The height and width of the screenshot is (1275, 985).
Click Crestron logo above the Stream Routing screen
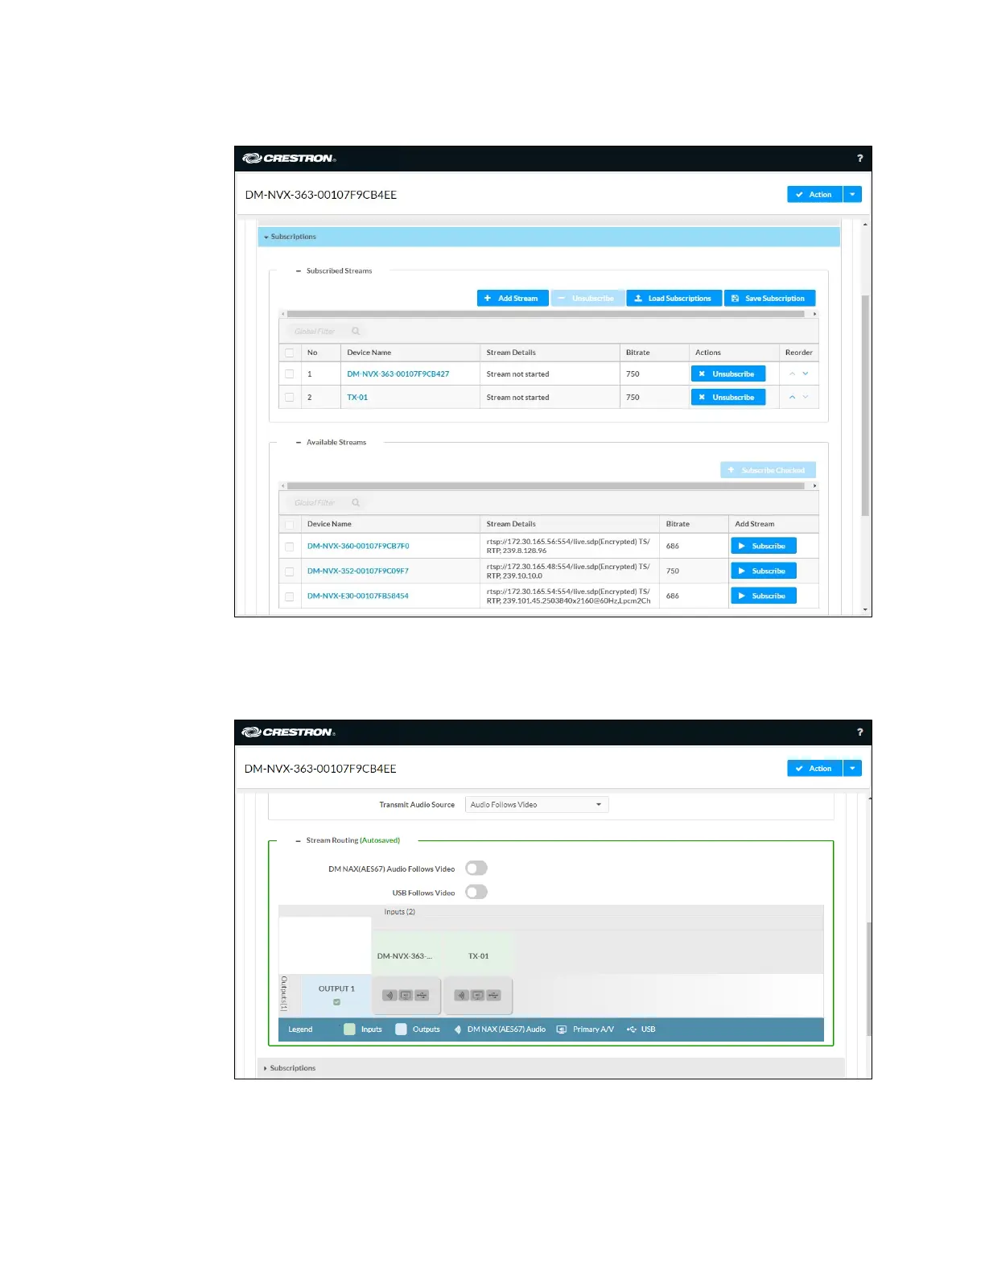[x=290, y=732]
